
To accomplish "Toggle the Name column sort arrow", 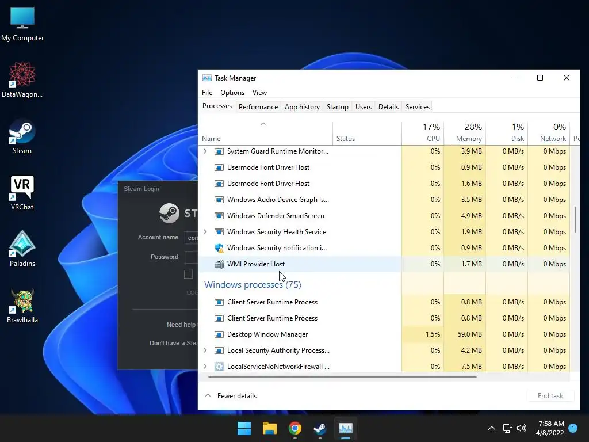I will point(263,124).
